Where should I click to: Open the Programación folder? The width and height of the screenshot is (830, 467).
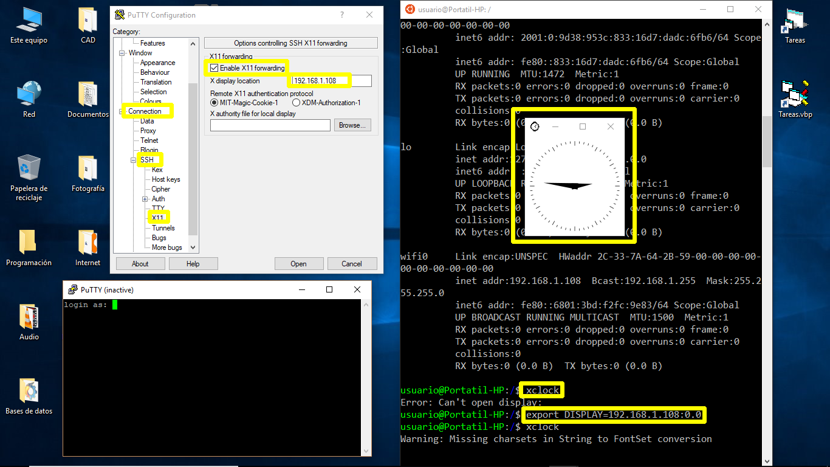coord(28,243)
